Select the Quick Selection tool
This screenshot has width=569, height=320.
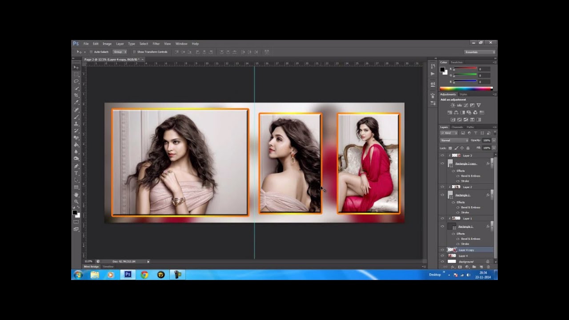(76, 88)
